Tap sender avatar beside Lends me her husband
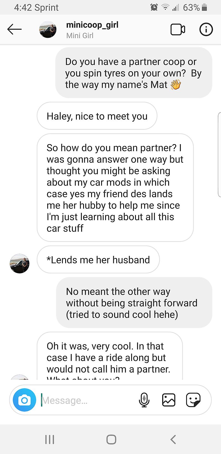The height and width of the screenshot is (454, 221). click(20, 263)
